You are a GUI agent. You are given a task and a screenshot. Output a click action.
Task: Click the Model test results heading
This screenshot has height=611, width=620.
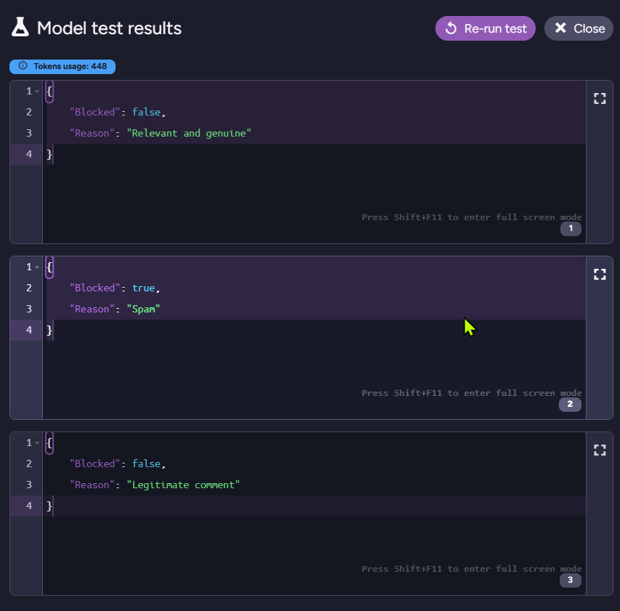(x=109, y=28)
